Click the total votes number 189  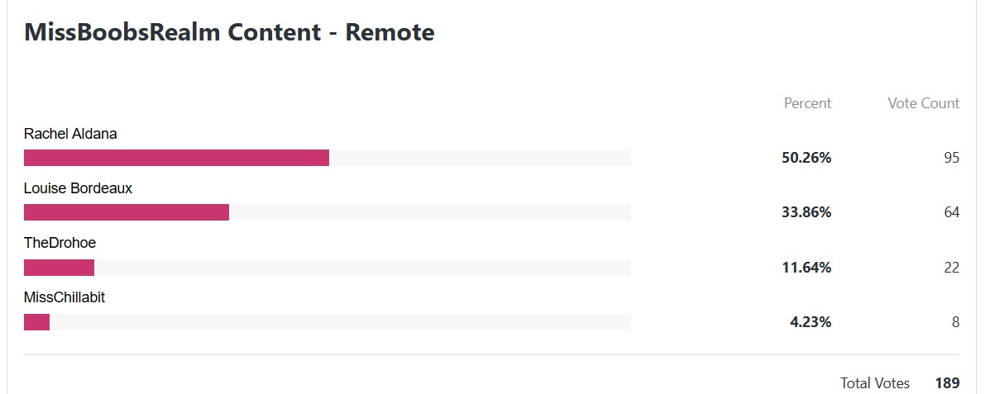[x=947, y=382]
